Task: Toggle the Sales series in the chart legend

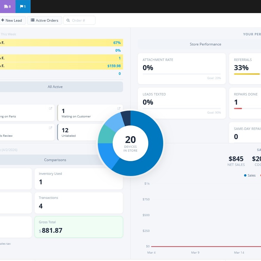Action: (250, 175)
